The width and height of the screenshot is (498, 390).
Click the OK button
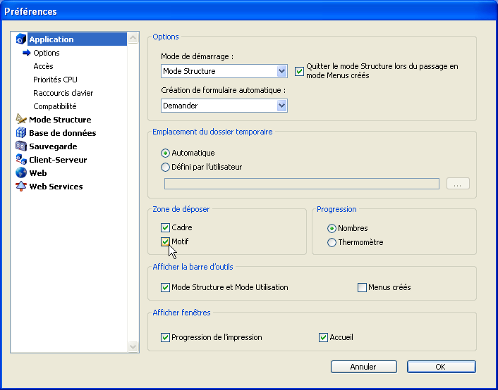click(x=441, y=367)
